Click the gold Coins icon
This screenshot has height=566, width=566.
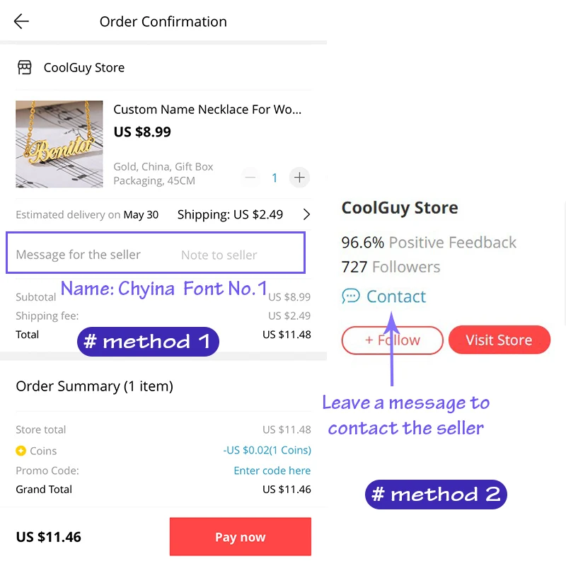click(21, 451)
